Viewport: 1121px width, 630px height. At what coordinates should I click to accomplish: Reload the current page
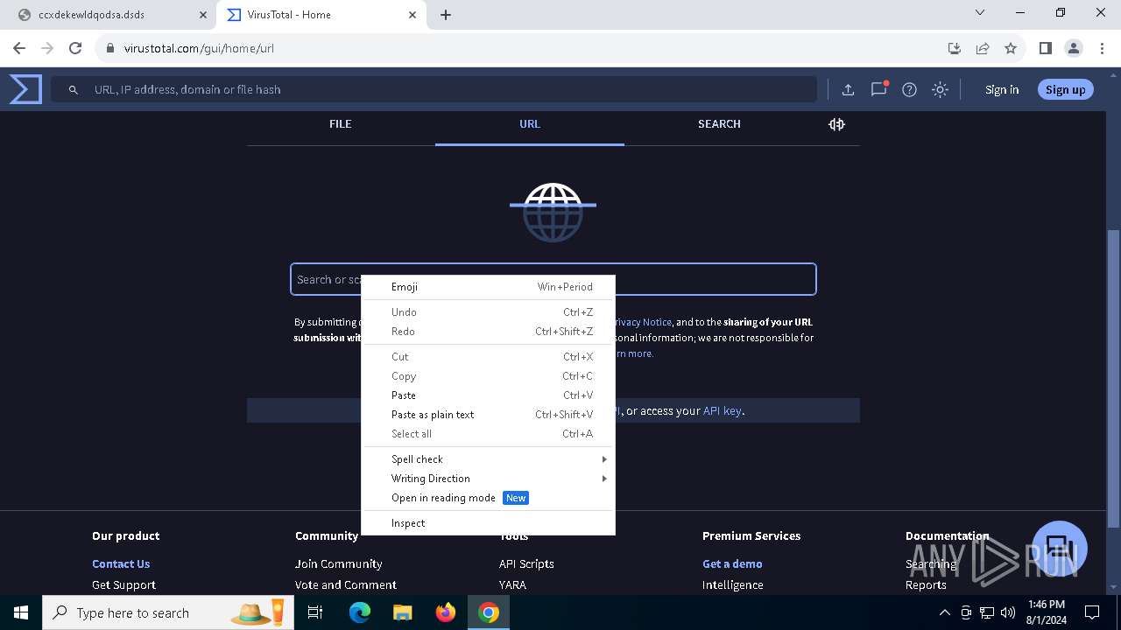pyautogui.click(x=75, y=48)
